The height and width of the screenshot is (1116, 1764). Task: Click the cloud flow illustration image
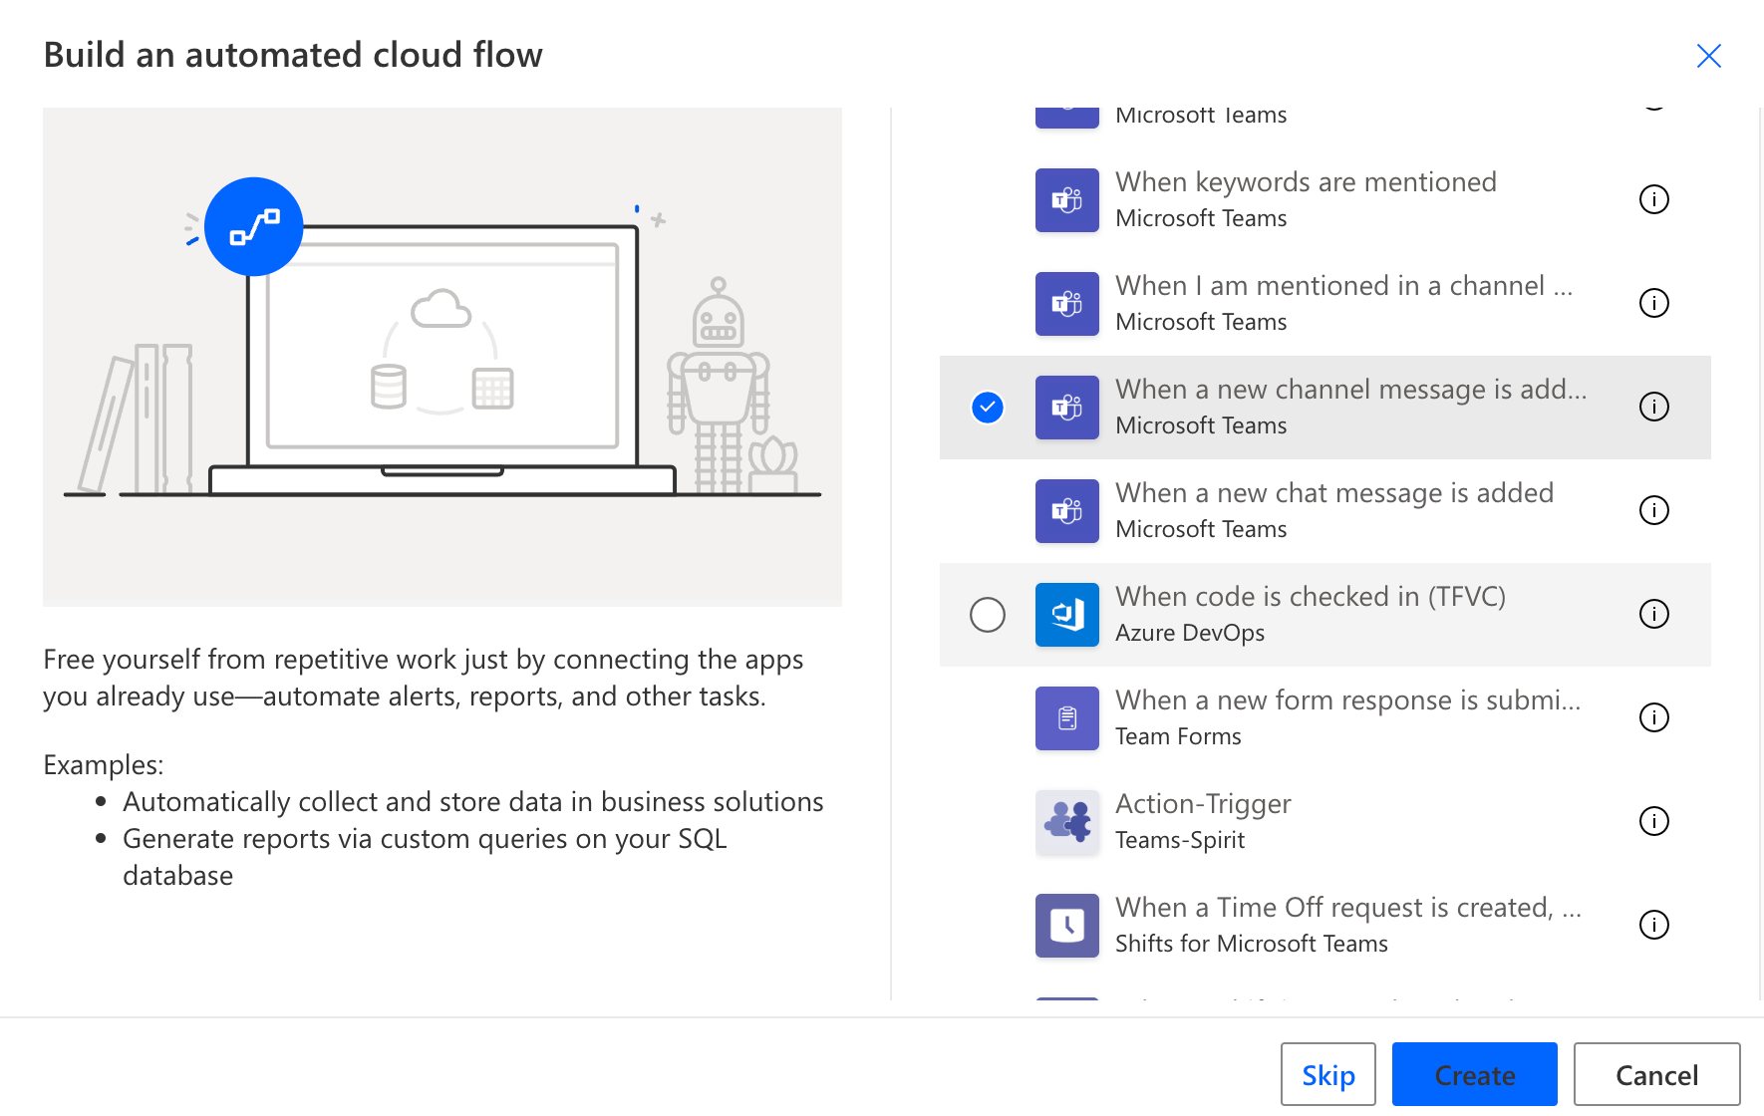[442, 357]
